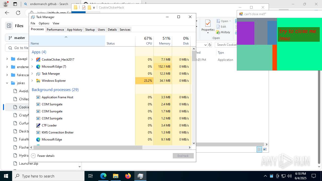Sort processes by the CPU column

(x=144, y=41)
